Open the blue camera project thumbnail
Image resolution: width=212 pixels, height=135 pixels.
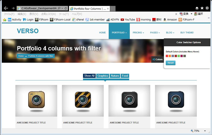click(176, 101)
